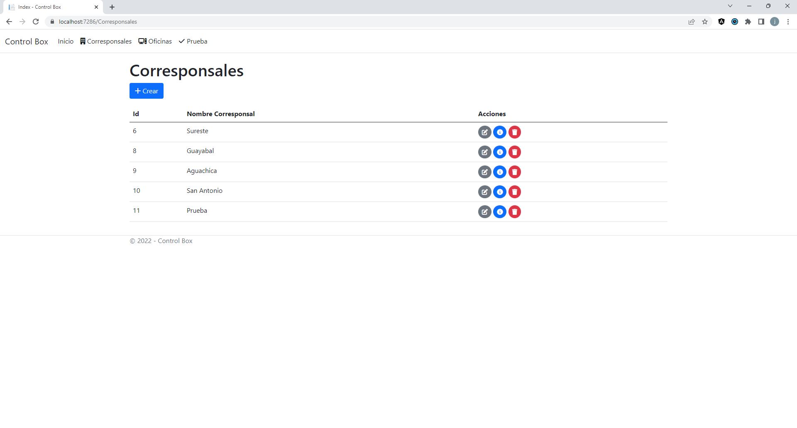Screen dimensions: 797x428
Task: Show details for Prueba row
Action: [x=500, y=212]
